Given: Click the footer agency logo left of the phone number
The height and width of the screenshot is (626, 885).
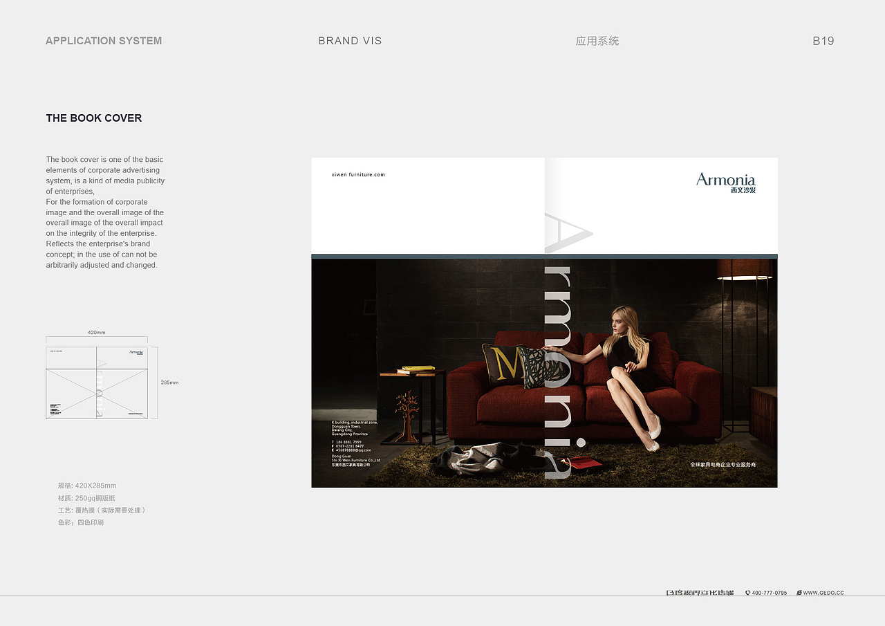Looking at the screenshot, I should coord(700,593).
